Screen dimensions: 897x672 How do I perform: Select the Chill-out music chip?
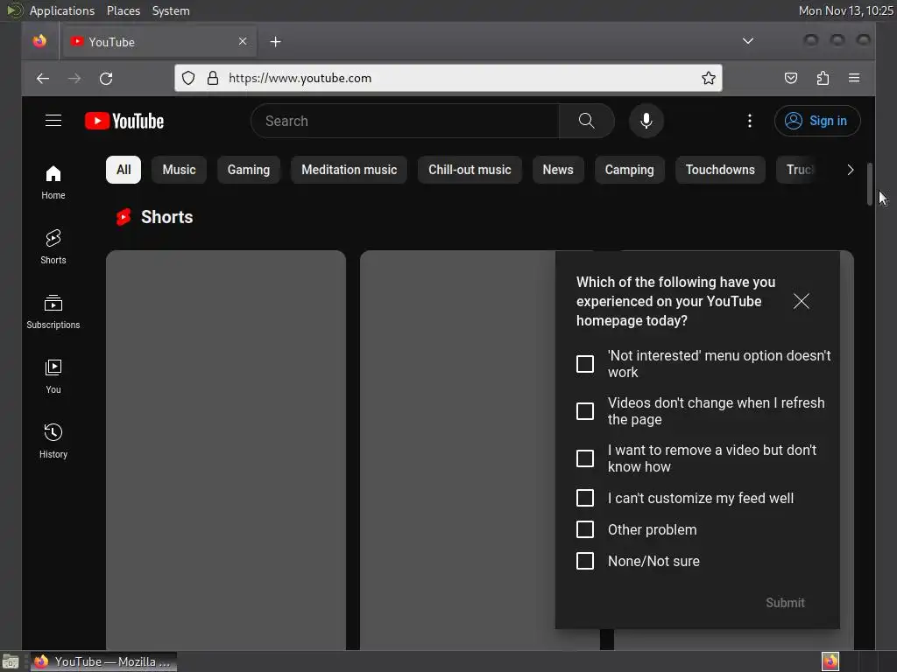pos(470,170)
